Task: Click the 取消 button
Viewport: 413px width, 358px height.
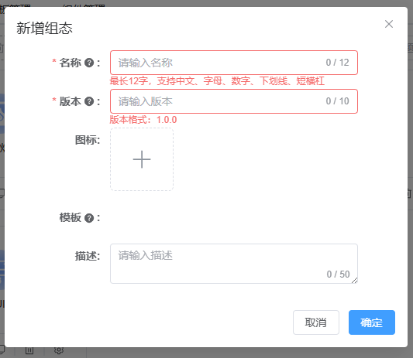Action: [x=316, y=322]
